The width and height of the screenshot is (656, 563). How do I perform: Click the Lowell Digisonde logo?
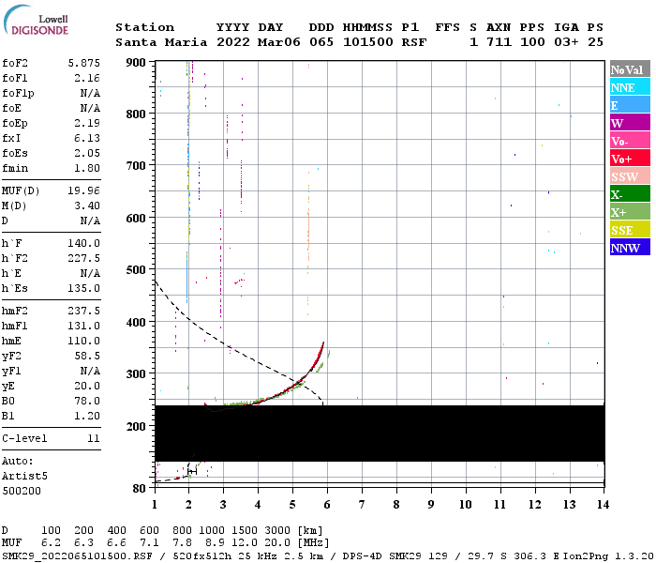click(x=36, y=20)
